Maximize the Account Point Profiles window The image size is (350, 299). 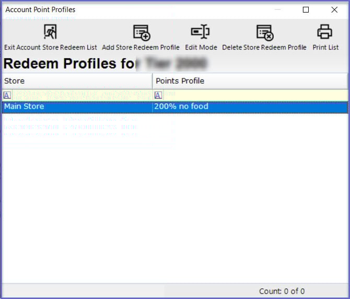pyautogui.click(x=306, y=9)
